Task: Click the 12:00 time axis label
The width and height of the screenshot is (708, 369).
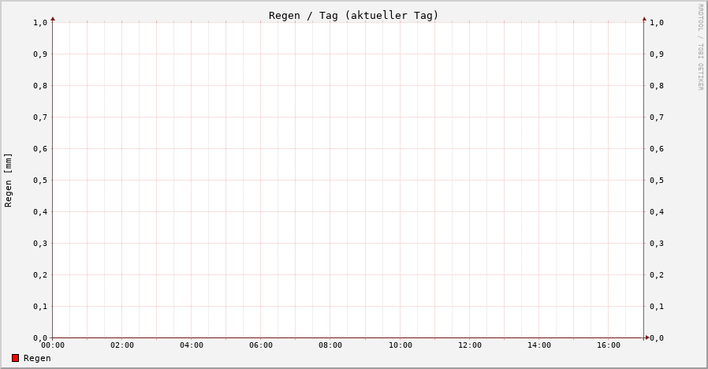Action: (470, 345)
